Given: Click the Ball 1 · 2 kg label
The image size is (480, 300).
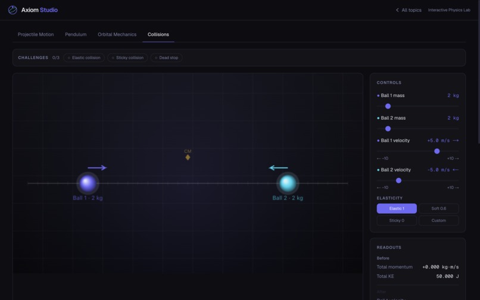Looking at the screenshot, I should tap(88, 198).
